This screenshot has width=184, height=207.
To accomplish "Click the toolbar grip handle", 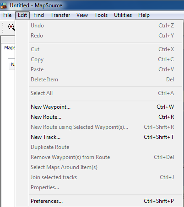I will [2, 27].
